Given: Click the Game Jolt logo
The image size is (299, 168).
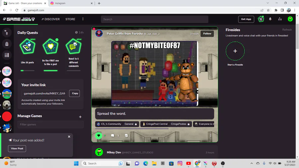Looking at the screenshot, I should (x=19, y=19).
